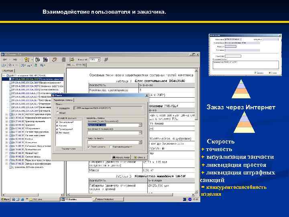Enable the 'Учитывать регистр' checkbox
Screen dimensions: 289x217
tap(110, 147)
